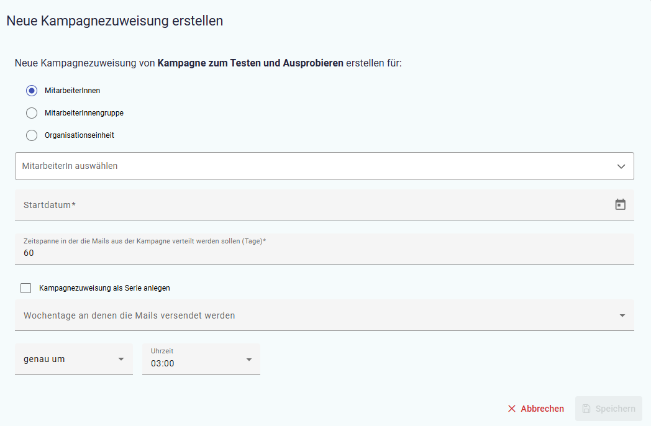Choose the MitarbeiterInnengruppe radio option
This screenshot has width=651, height=426.
click(32, 113)
